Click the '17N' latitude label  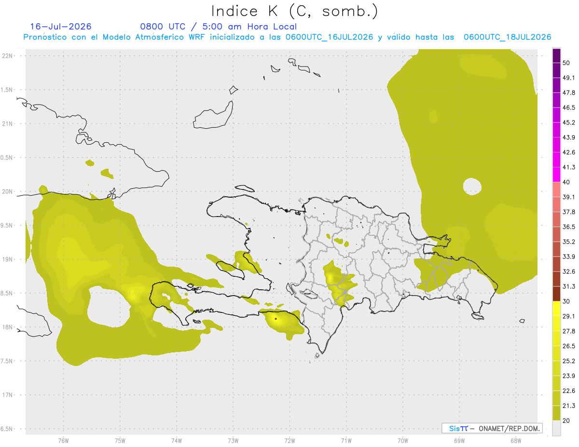click(x=8, y=395)
